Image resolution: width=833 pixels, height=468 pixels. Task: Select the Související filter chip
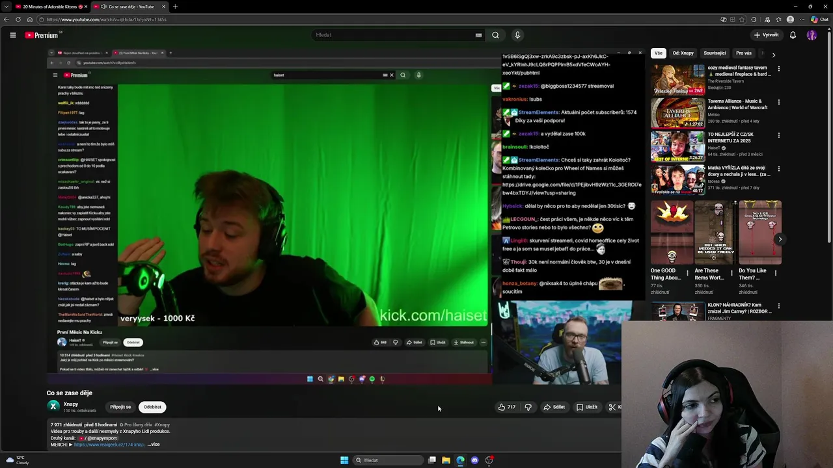(x=715, y=53)
